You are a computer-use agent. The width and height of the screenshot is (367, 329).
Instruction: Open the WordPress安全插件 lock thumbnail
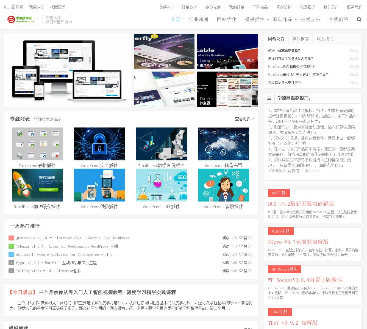[99, 144]
